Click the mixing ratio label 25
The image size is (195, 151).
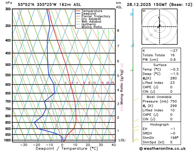coord(113,83)
